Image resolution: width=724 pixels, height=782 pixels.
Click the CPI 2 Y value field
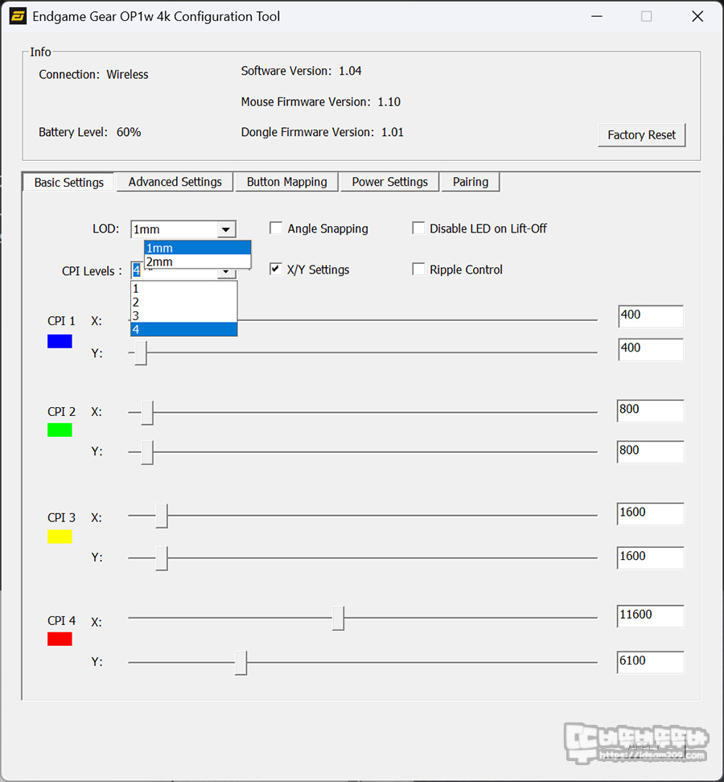(x=650, y=451)
